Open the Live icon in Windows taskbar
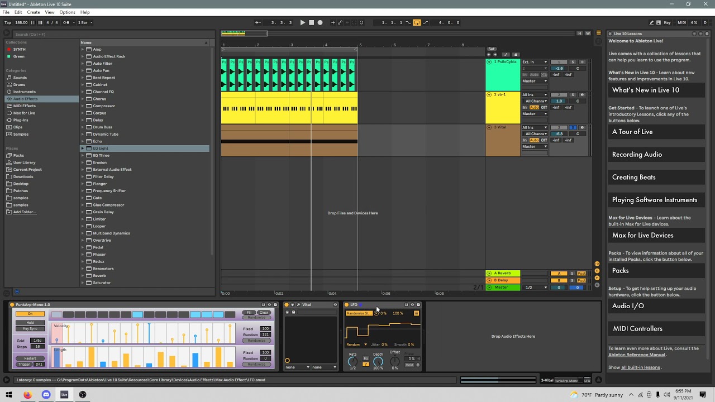This screenshot has width=715, height=402. [64, 395]
